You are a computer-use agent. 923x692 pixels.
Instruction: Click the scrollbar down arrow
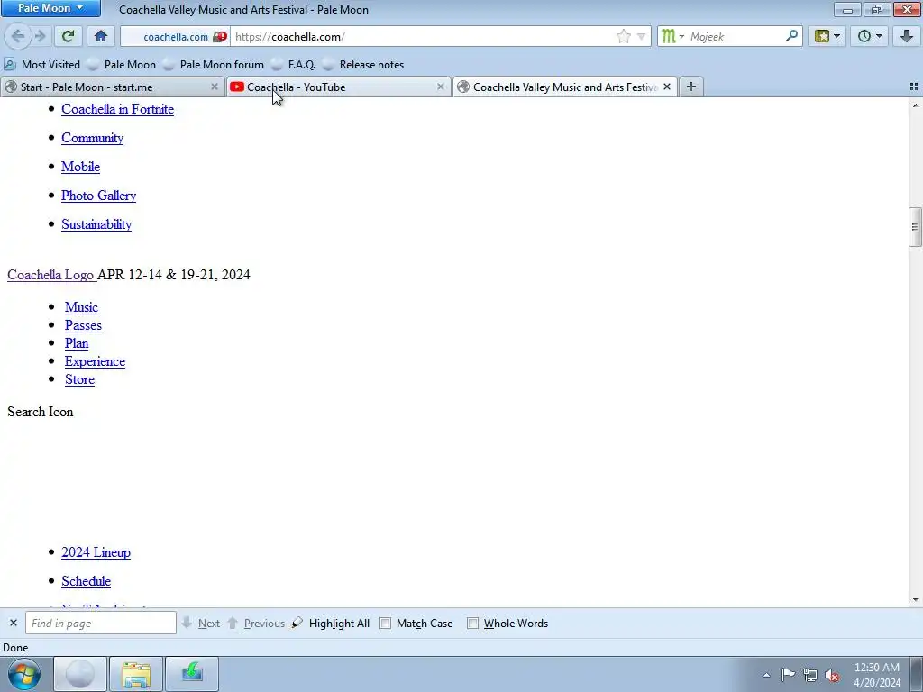[915, 600]
